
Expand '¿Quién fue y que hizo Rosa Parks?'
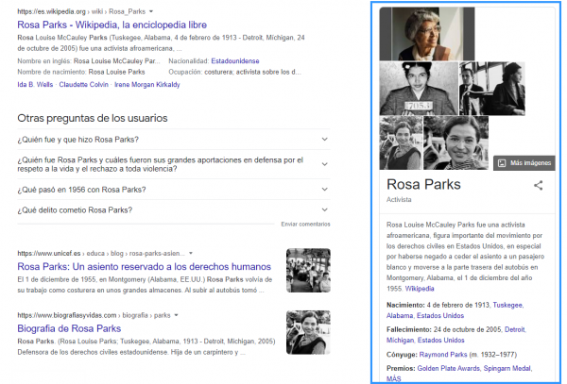point(174,140)
